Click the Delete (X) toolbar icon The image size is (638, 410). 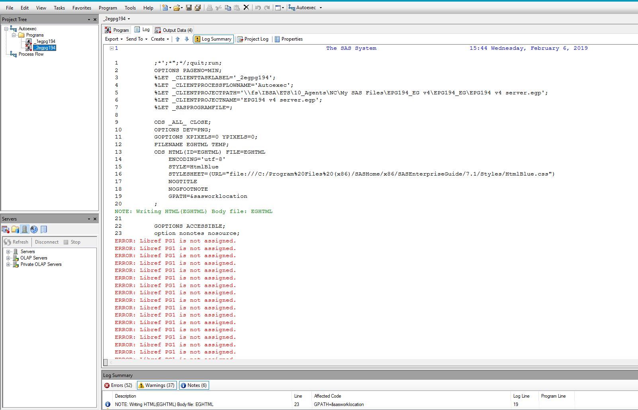[247, 7]
